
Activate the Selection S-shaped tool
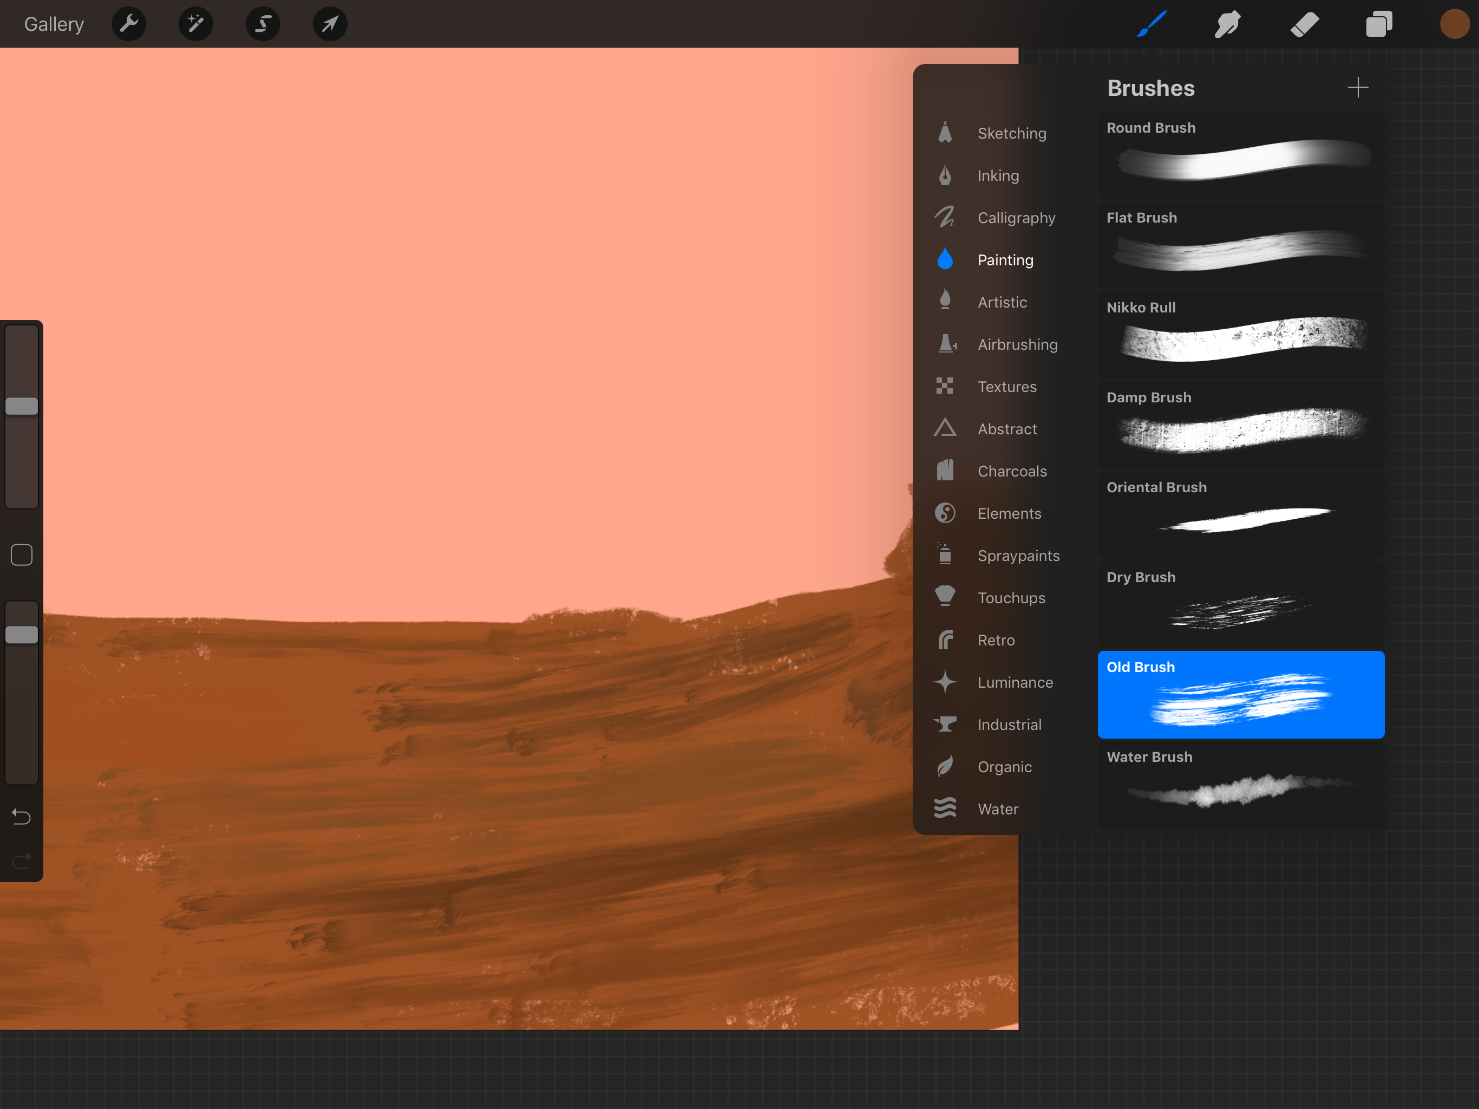click(x=263, y=24)
